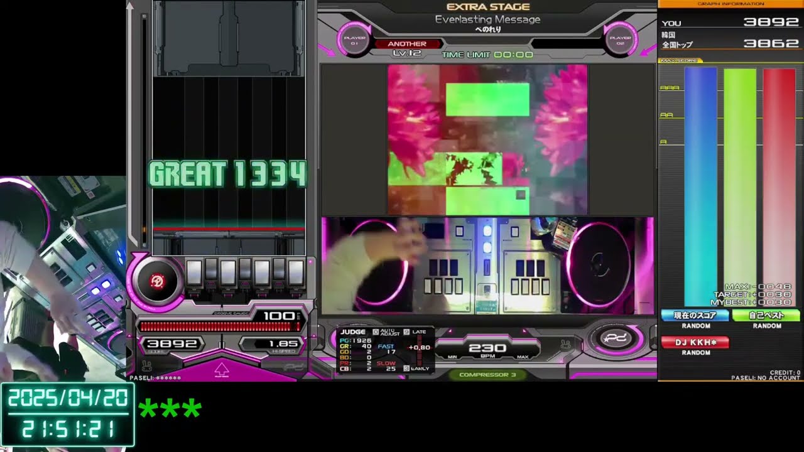The height and width of the screenshot is (452, 804).
Task: Click the EXTRA STAGE heading
Action: [488, 7]
